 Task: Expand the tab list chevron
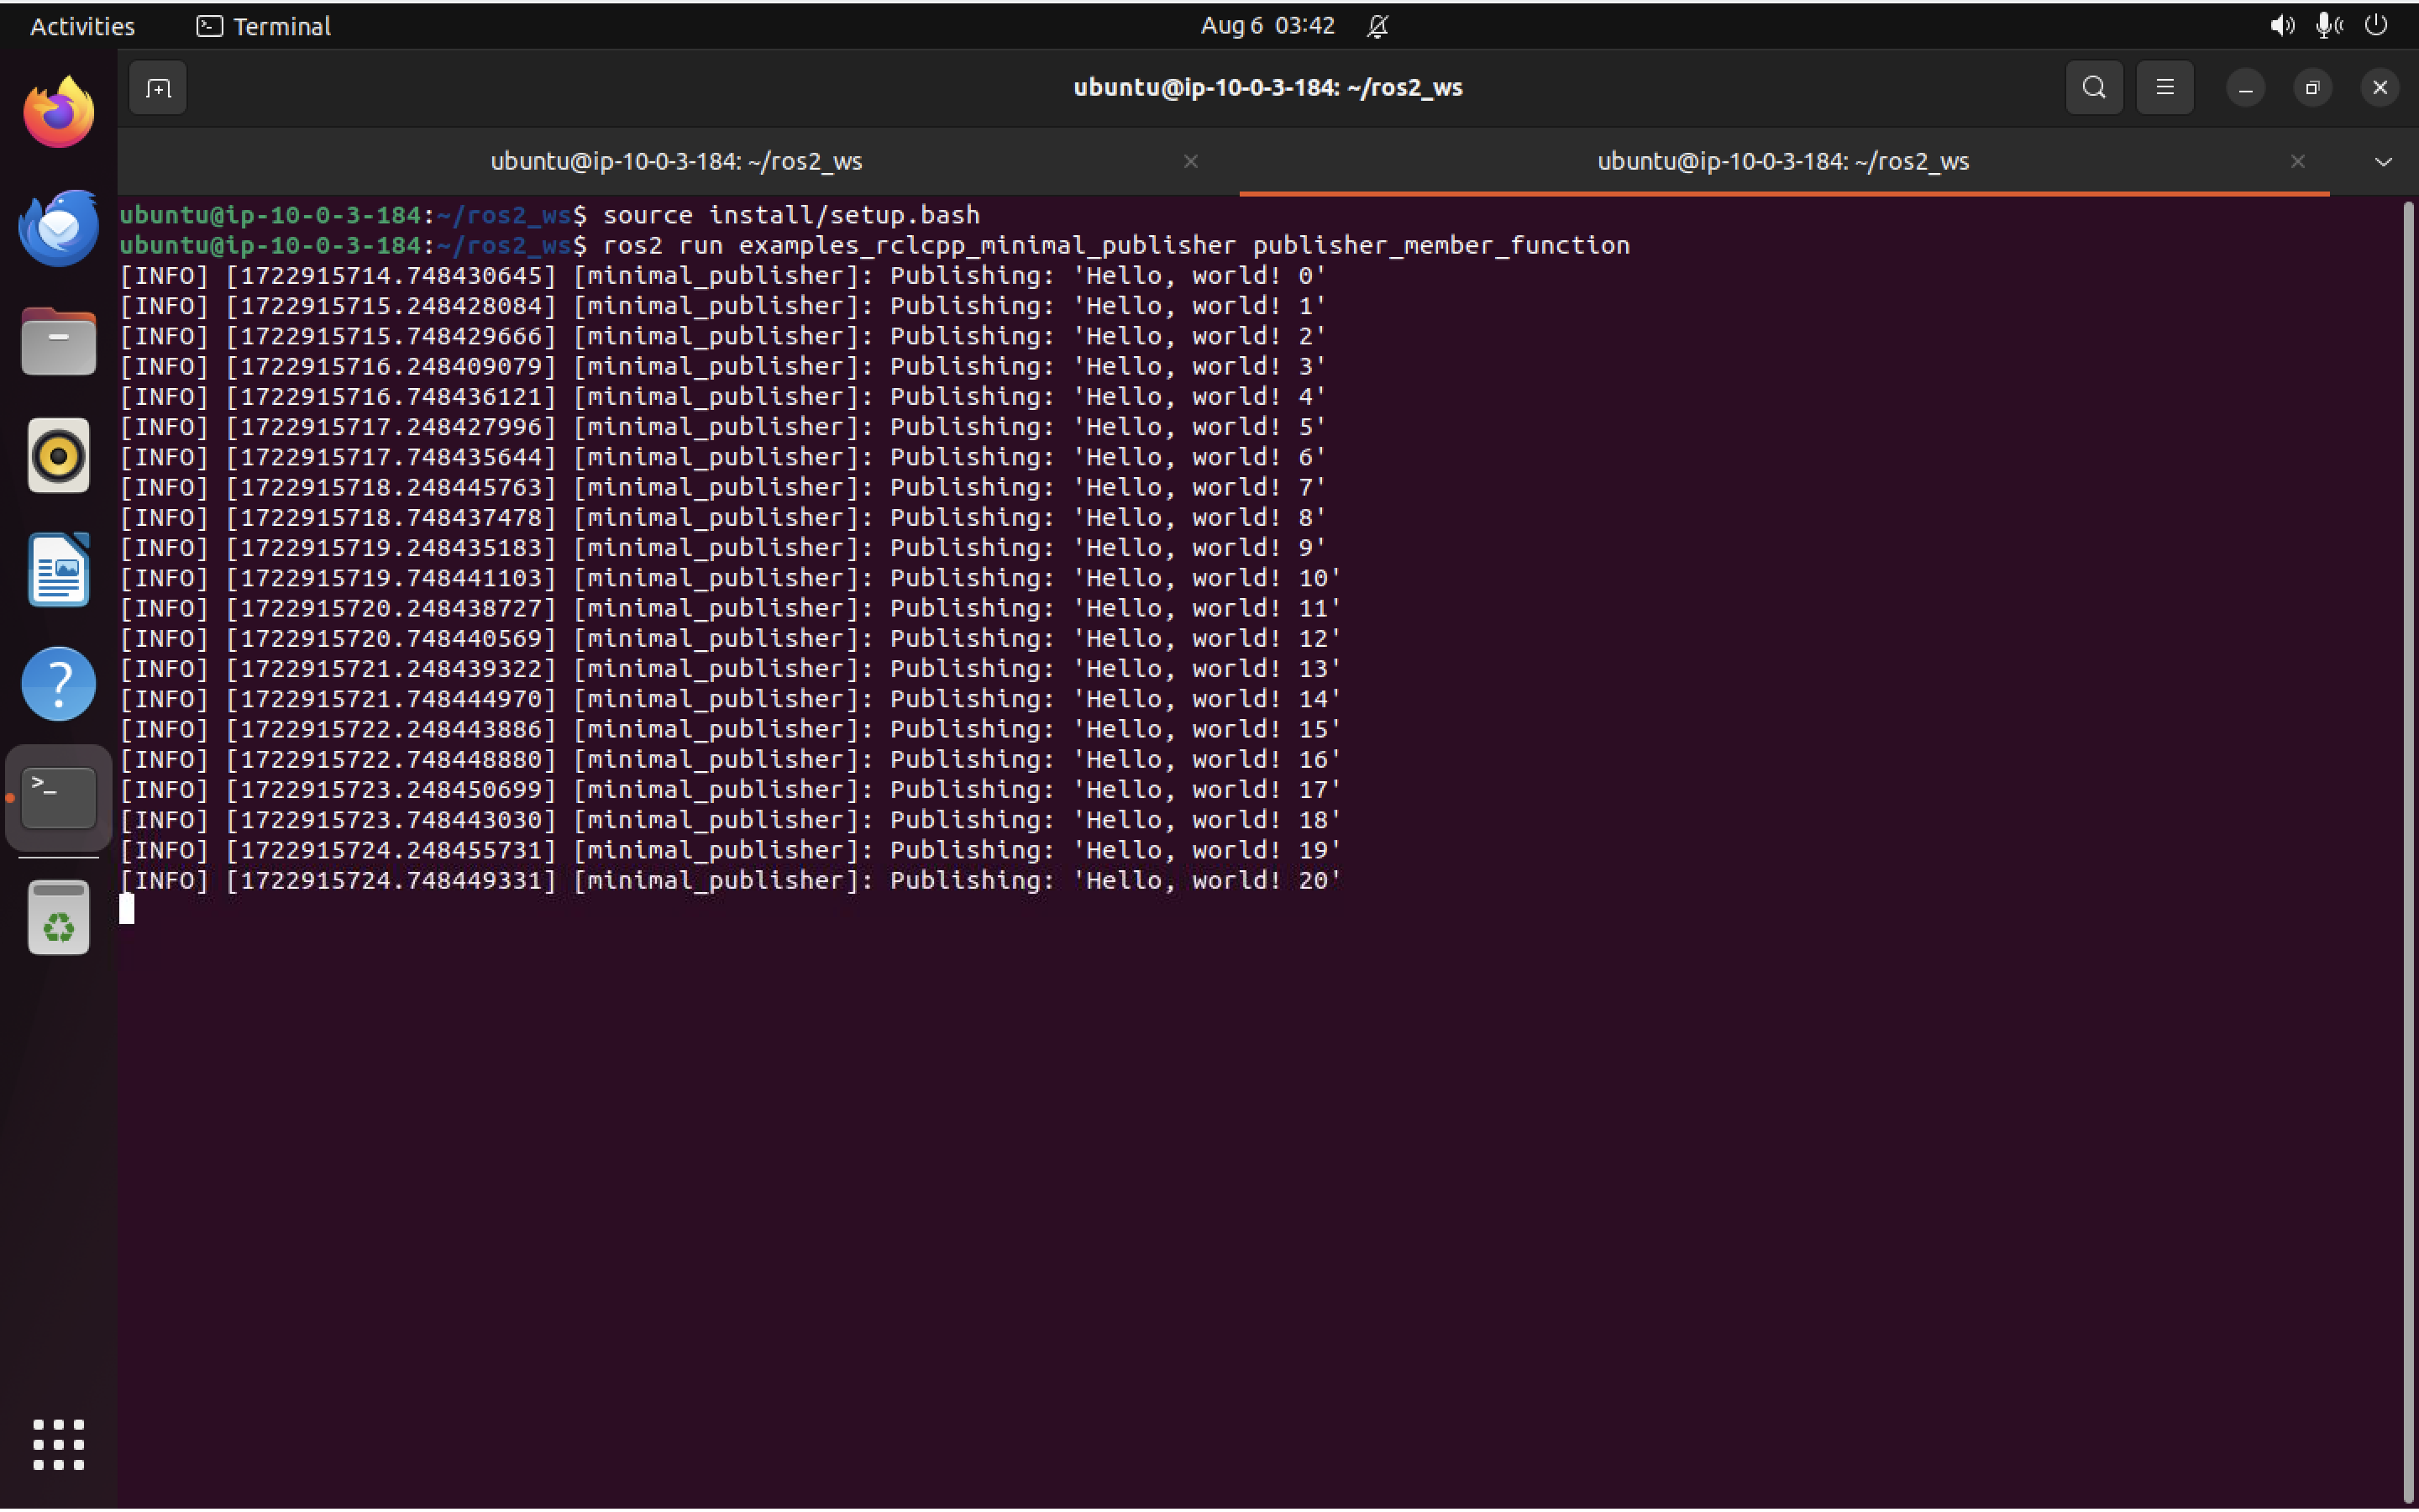2383,161
